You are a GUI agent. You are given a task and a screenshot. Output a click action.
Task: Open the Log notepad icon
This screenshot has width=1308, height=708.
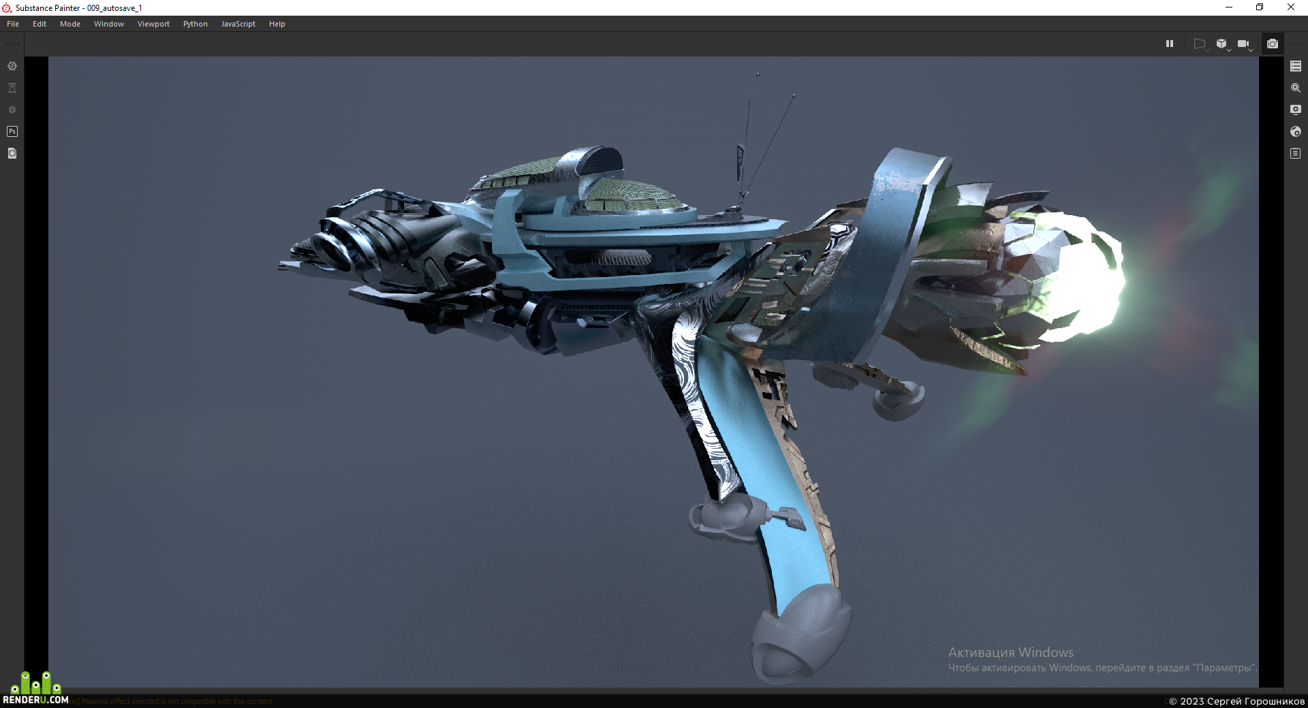pyautogui.click(x=1296, y=153)
